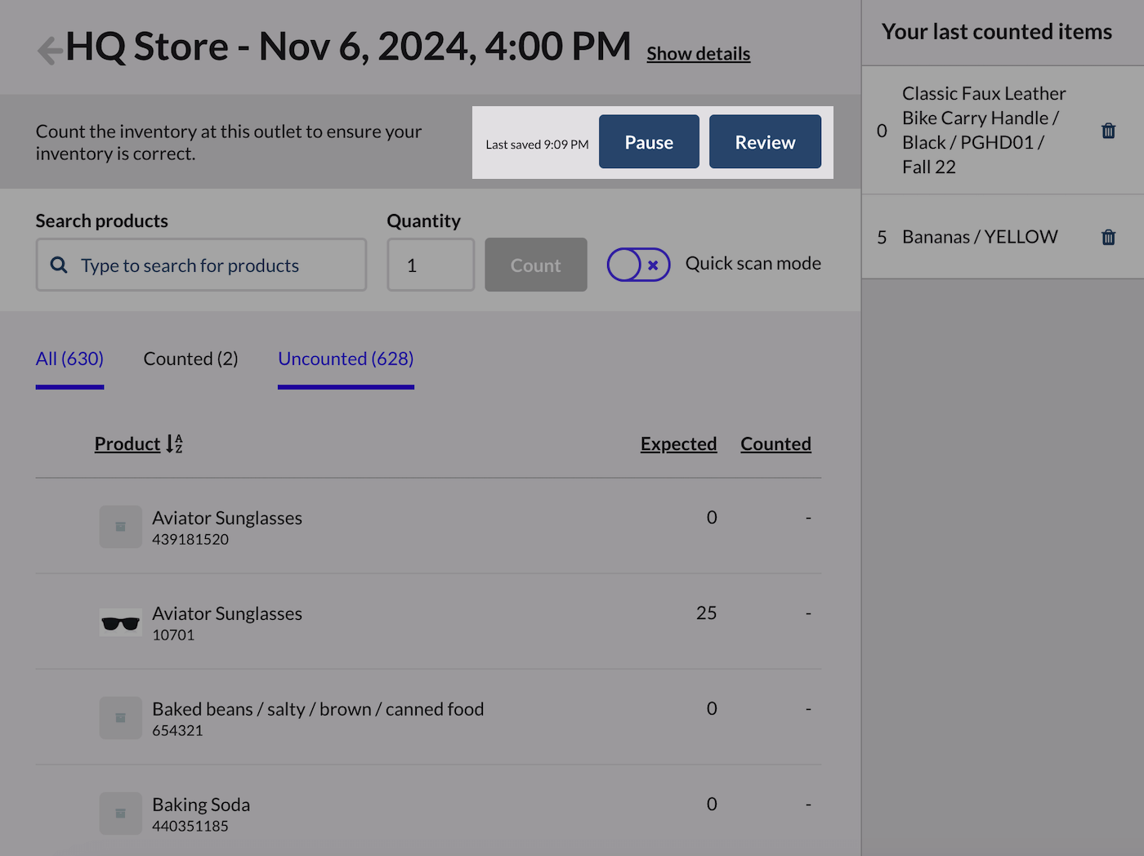
Task: Click SKU 440351185 under Baking Soda
Action: 190,826
